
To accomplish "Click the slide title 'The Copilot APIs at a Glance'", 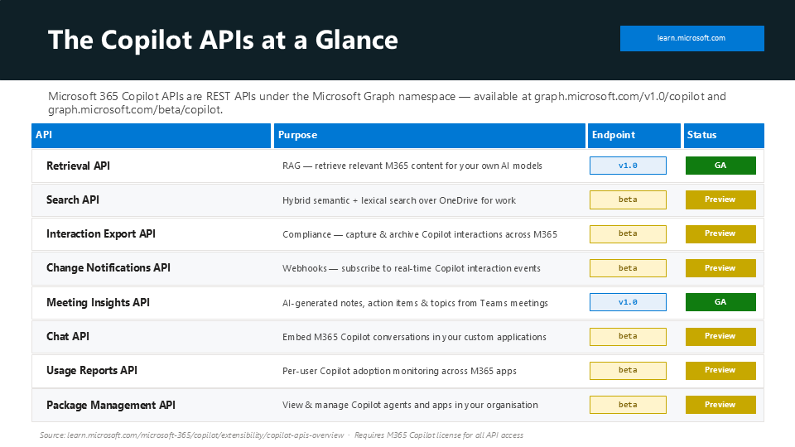I will (x=223, y=40).
